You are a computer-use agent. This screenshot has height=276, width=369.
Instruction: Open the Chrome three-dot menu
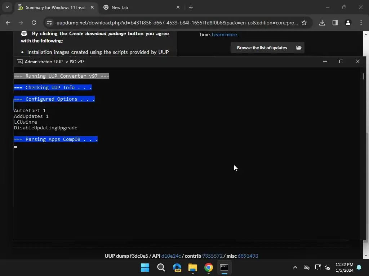point(361,23)
